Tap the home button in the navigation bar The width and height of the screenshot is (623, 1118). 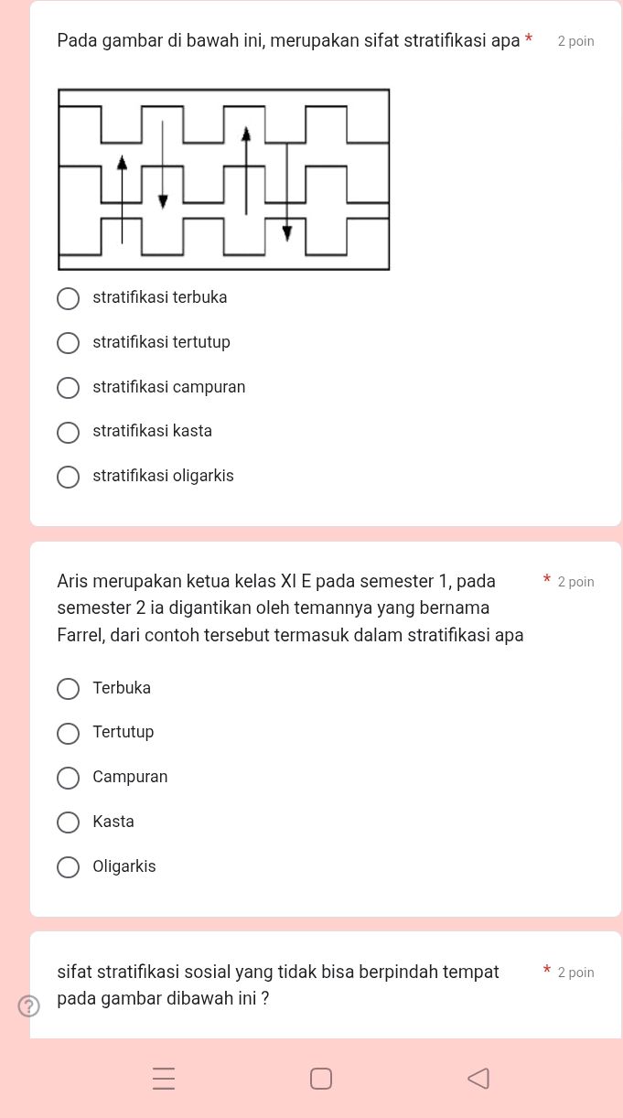(x=321, y=1078)
